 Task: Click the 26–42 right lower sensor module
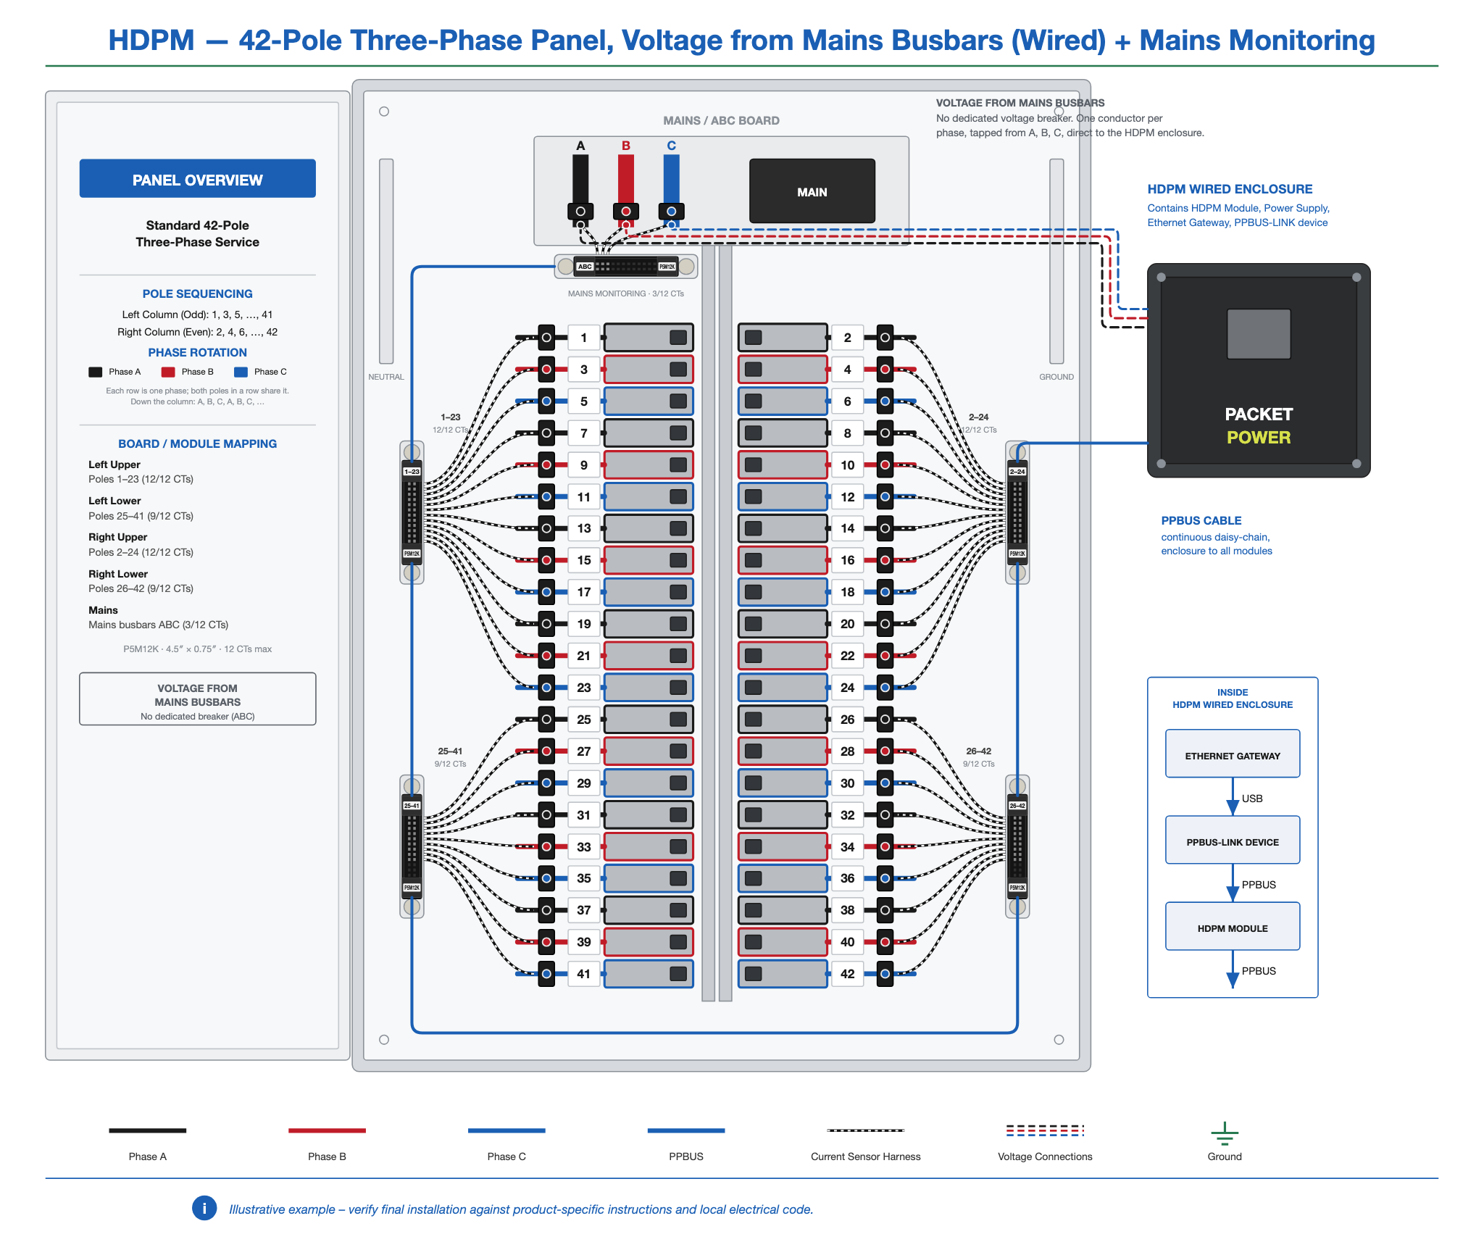point(1017,846)
